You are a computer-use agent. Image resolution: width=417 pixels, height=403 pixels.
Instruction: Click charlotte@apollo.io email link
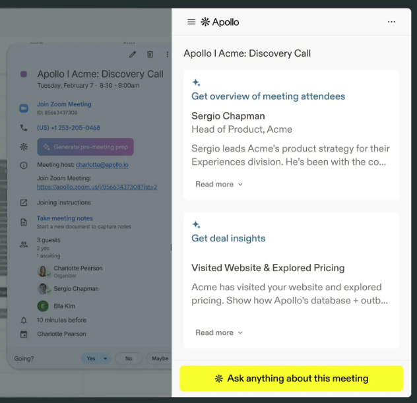point(102,165)
